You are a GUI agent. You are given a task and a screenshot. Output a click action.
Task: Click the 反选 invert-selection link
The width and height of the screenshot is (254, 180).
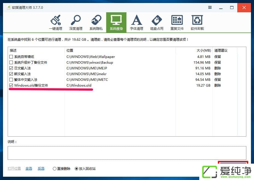(x=41, y=169)
